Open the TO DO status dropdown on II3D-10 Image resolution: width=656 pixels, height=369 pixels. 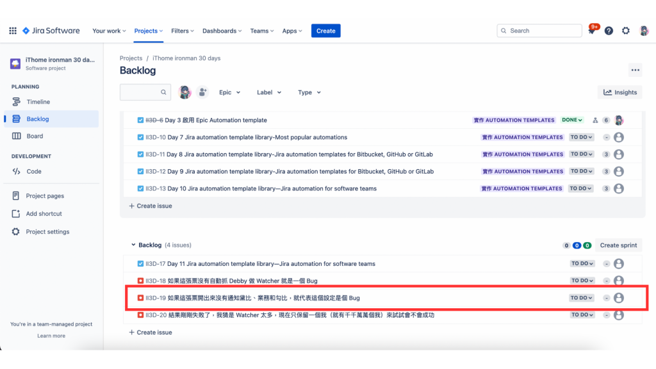coord(581,137)
